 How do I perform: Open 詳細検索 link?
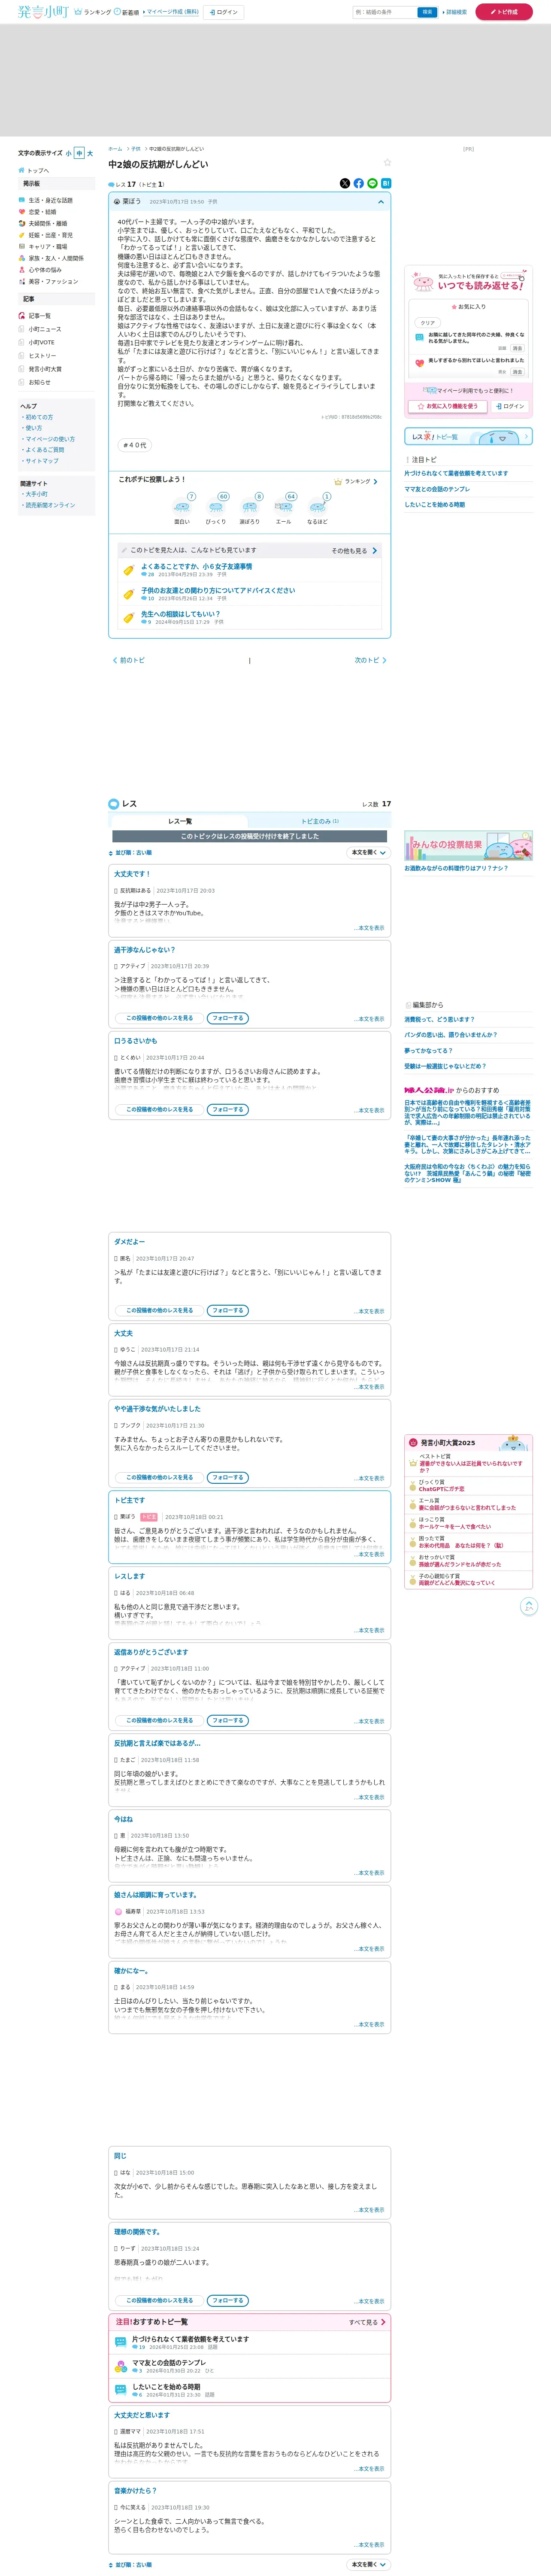455,12
